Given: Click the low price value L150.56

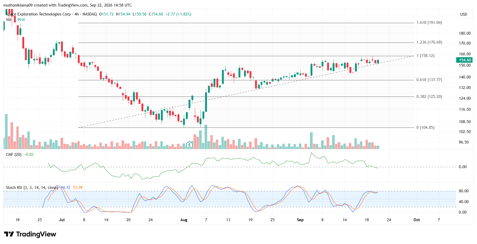Looking at the screenshot, I should 139,14.
